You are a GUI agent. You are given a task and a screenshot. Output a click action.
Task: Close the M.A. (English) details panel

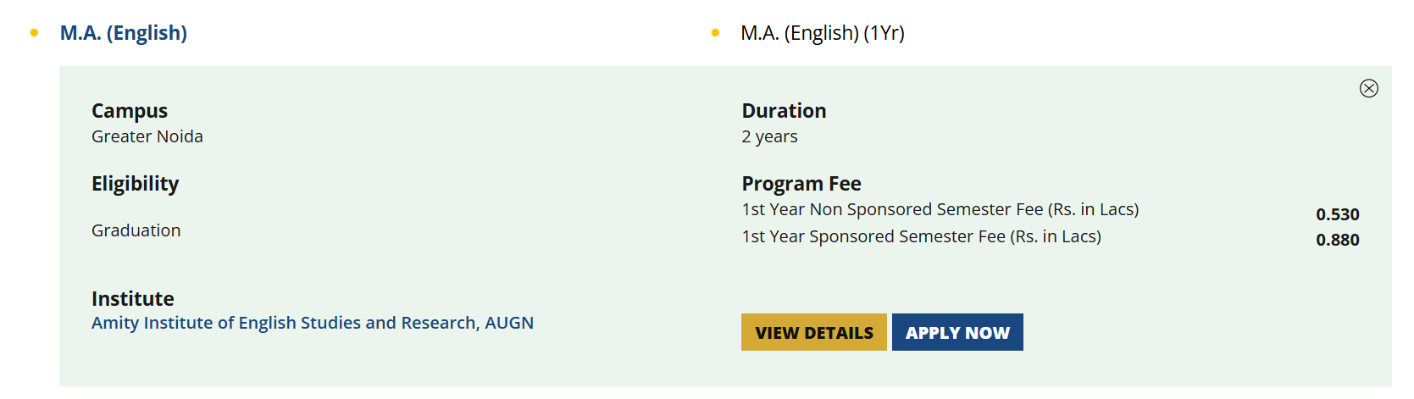pyautogui.click(x=1368, y=88)
